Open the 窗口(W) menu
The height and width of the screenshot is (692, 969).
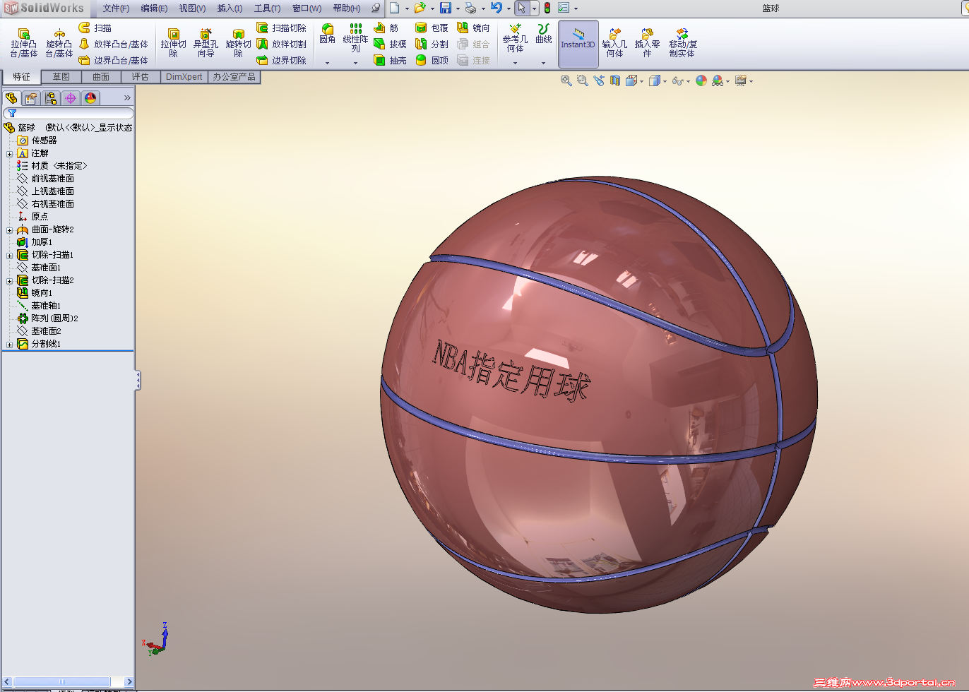pyautogui.click(x=307, y=8)
